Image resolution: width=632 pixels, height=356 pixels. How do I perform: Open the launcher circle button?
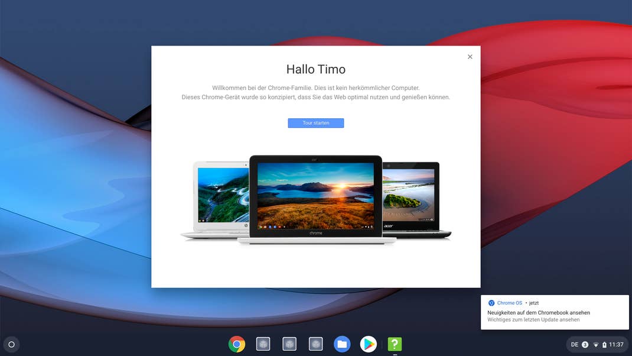pos(11,345)
